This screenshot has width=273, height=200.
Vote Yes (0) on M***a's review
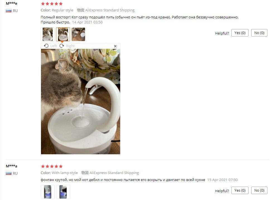click(x=240, y=191)
